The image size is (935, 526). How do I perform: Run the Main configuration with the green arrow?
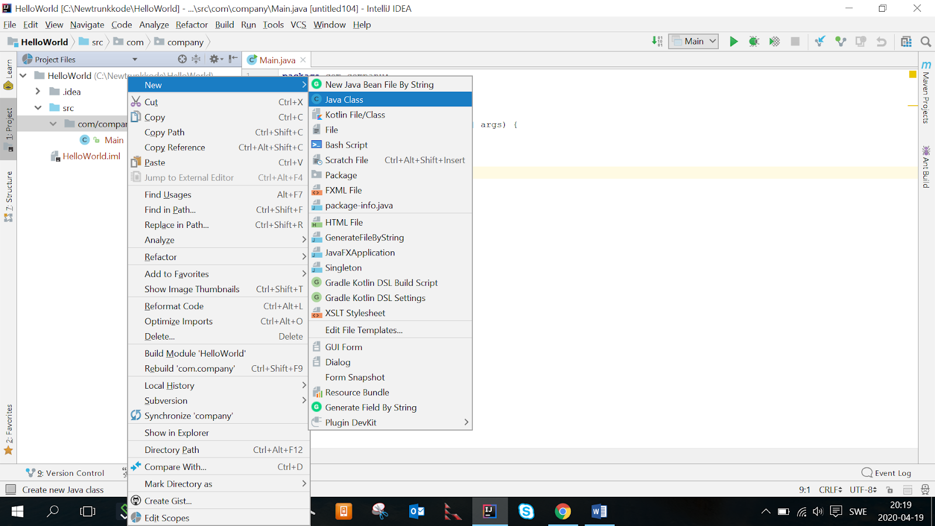click(733, 41)
